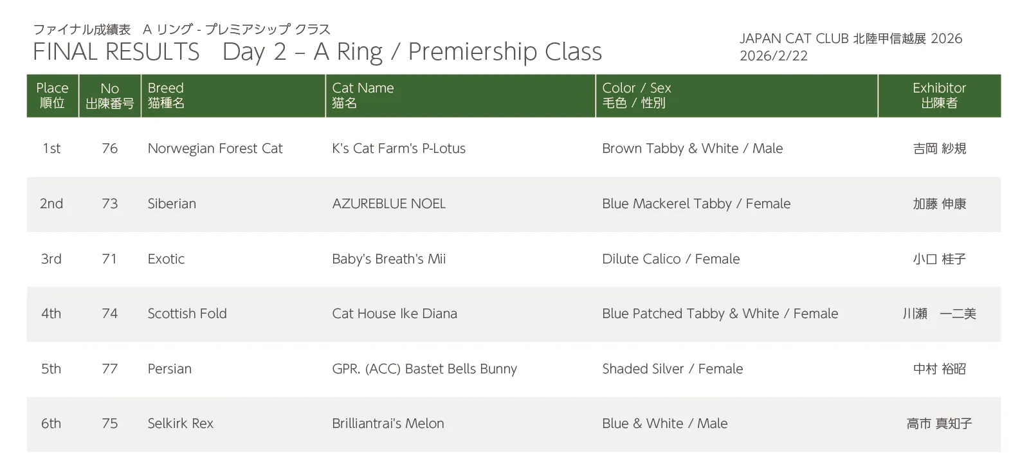Click the Cat Name column header
Screen dimensions: 1029x473
click(x=363, y=95)
